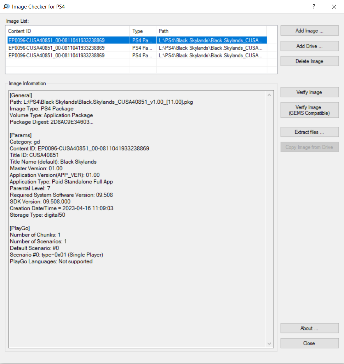This screenshot has height=364, width=344.
Task: Click the Delete Image button
Action: tap(309, 61)
